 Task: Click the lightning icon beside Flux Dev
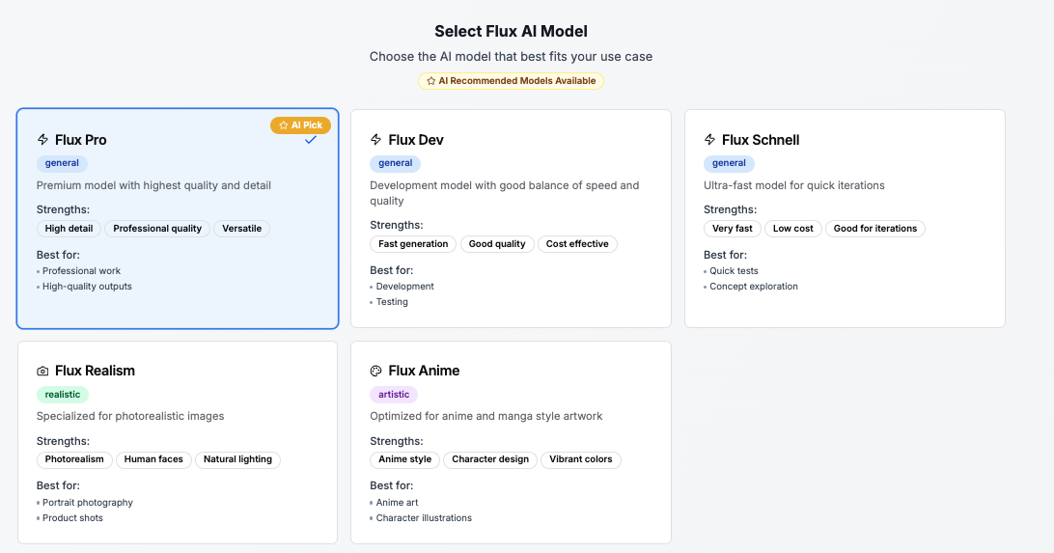tap(376, 140)
